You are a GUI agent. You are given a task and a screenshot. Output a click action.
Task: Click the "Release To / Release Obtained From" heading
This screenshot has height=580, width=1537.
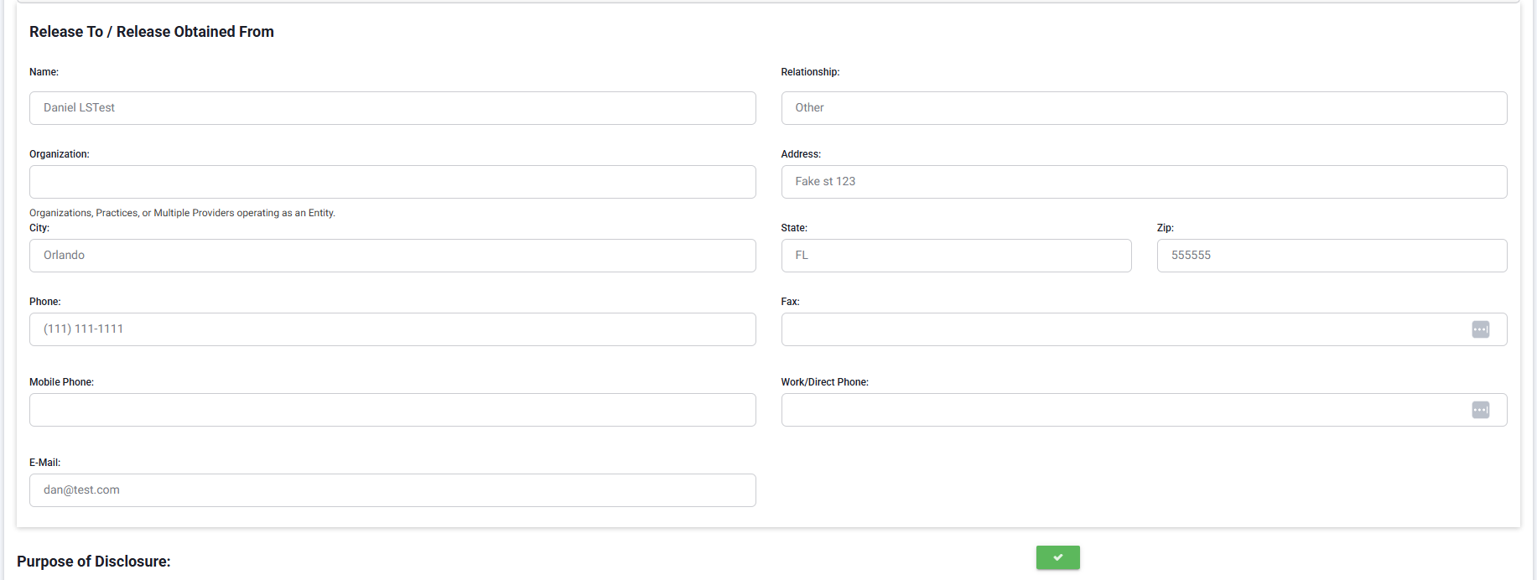(152, 32)
